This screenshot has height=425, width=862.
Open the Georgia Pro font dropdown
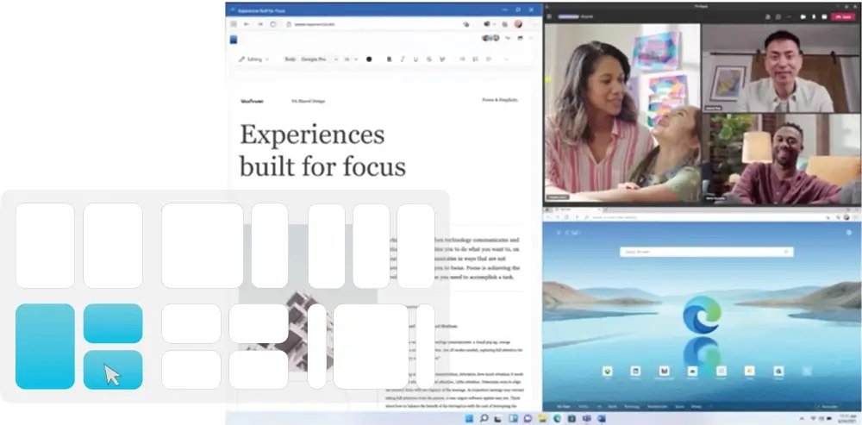click(x=319, y=59)
